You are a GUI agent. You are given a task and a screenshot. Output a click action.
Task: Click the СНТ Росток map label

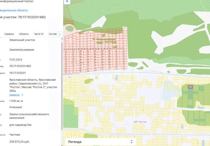pos(140,122)
